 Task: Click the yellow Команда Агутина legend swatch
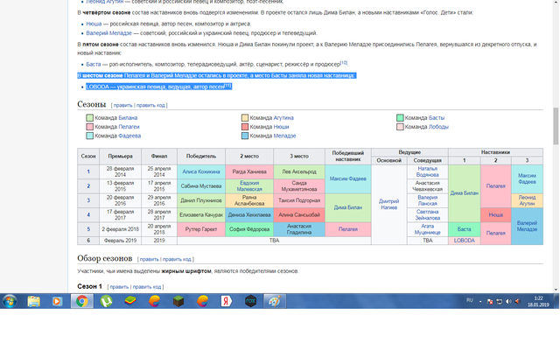245,117
